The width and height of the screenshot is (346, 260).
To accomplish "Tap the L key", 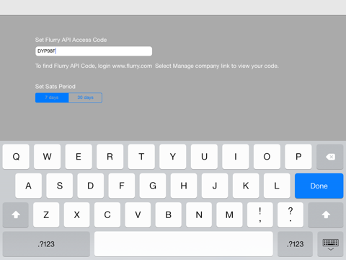I will 277,186.
